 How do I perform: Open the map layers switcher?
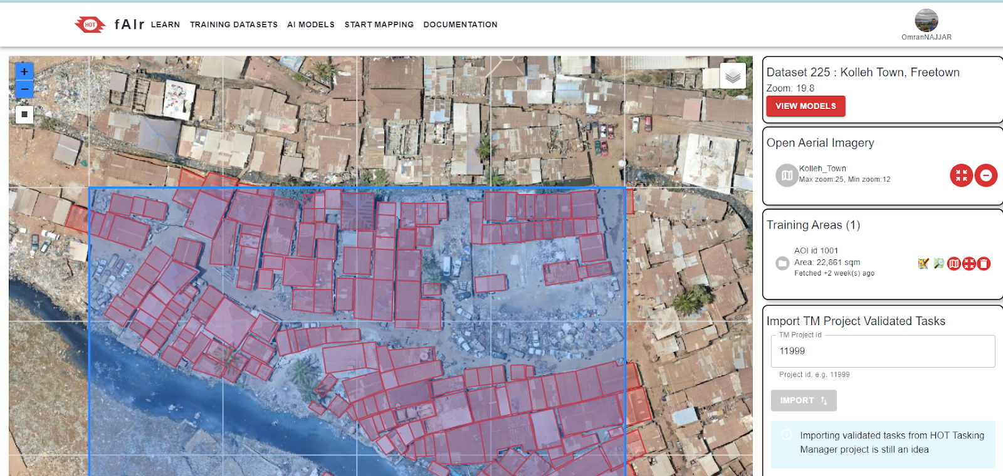coord(733,76)
